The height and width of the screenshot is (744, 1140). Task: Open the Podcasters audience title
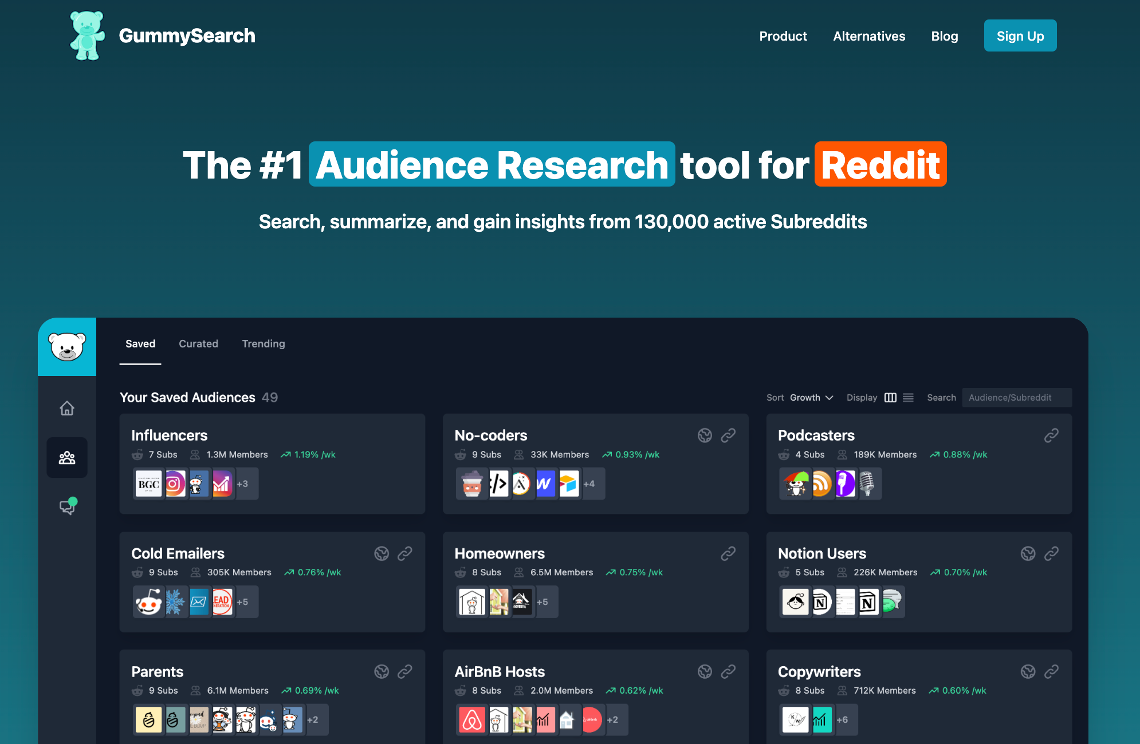816,436
